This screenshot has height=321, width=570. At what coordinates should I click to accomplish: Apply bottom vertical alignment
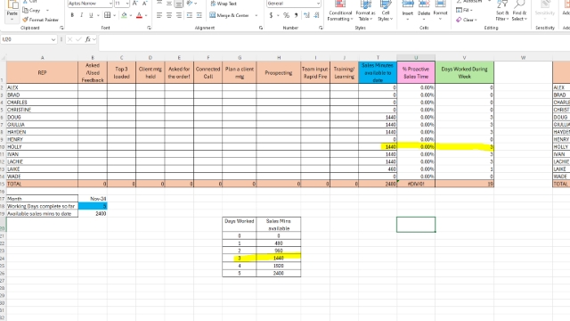(179, 4)
